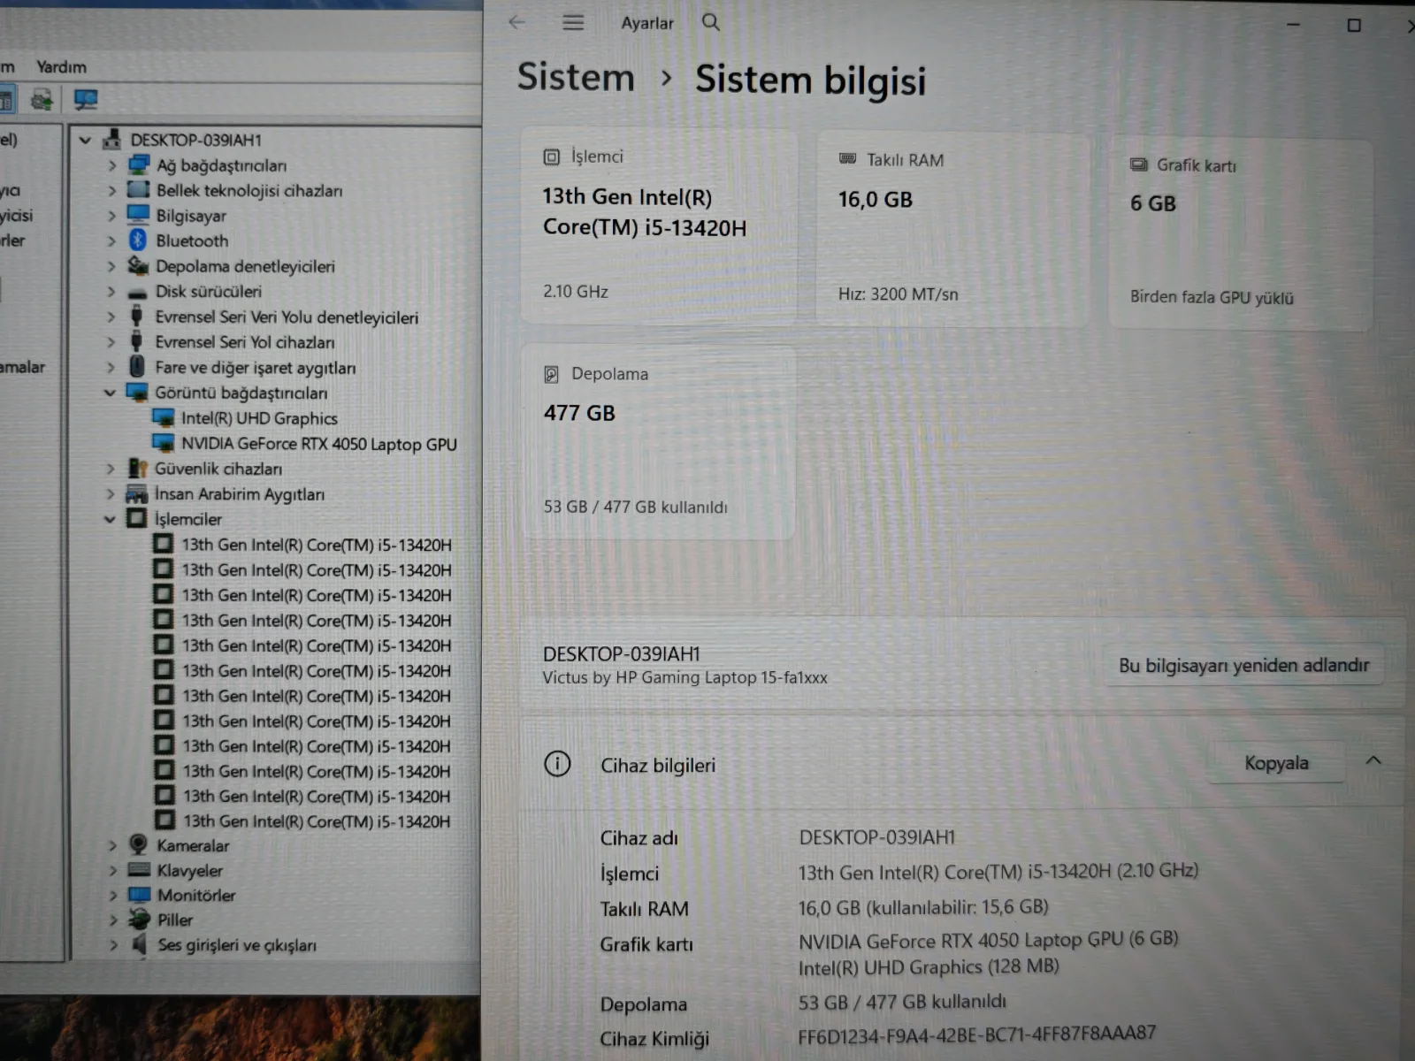The width and height of the screenshot is (1415, 1061).
Task: Select the last i5-13420H processor entry
Action: pos(317,821)
